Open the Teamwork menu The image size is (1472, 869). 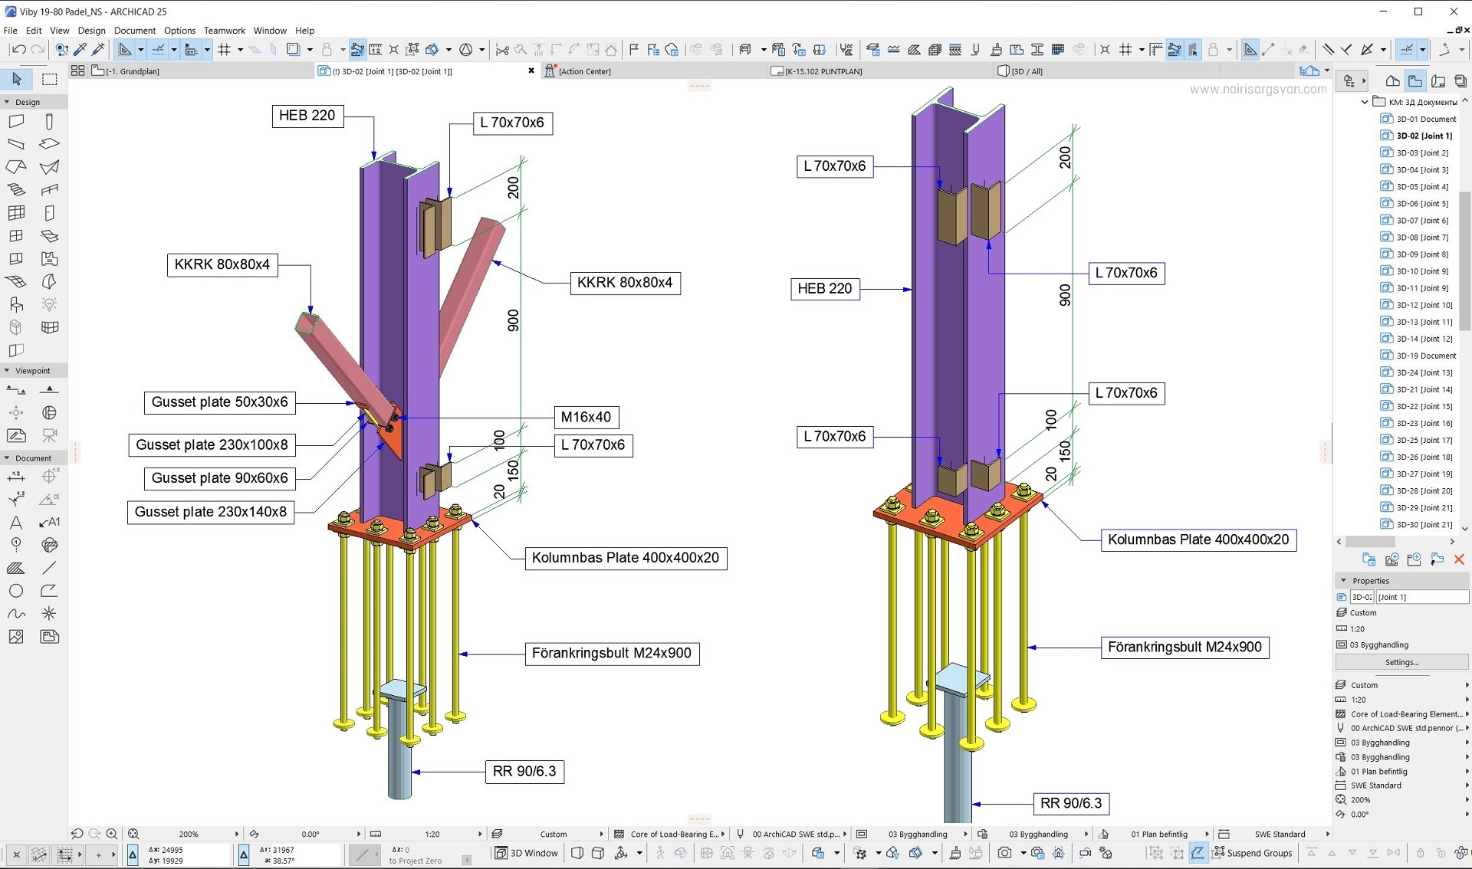pos(225,31)
